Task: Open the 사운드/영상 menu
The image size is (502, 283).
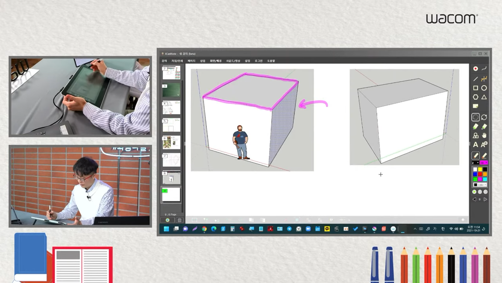Action: (233, 61)
